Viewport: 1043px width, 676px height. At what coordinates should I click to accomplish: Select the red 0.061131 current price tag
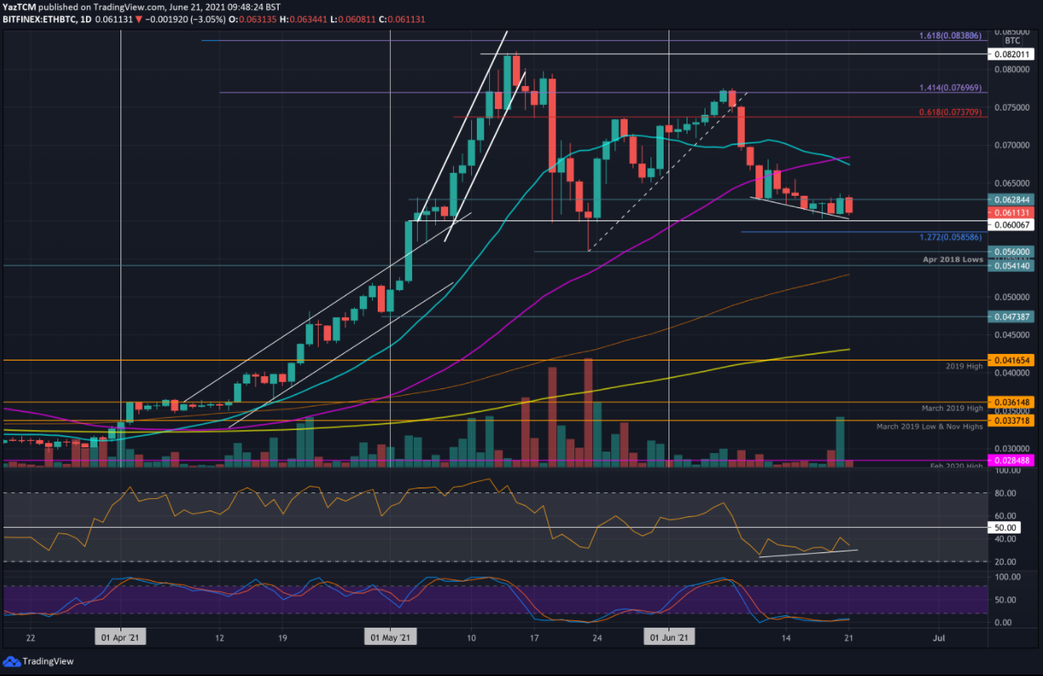[x=1014, y=212]
